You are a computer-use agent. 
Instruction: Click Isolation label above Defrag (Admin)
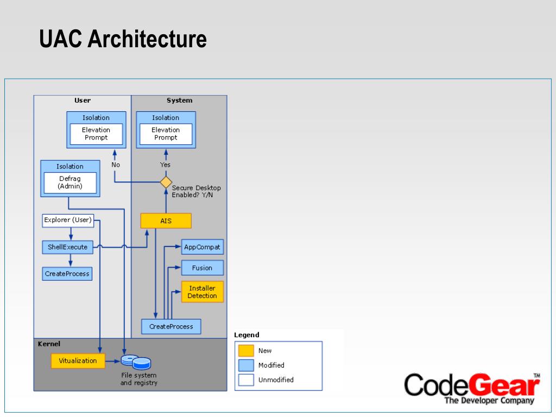point(70,166)
